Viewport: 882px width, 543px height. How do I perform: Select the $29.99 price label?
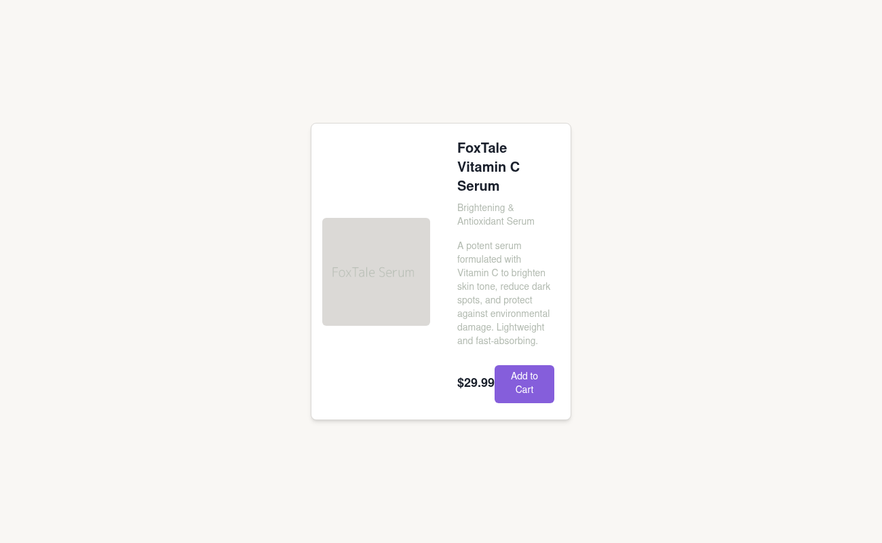pyautogui.click(x=476, y=383)
